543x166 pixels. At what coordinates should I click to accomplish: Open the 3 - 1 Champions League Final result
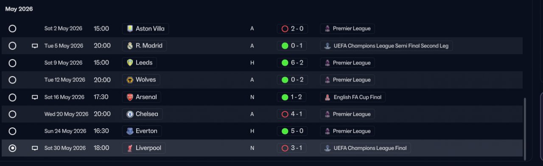[292, 148]
